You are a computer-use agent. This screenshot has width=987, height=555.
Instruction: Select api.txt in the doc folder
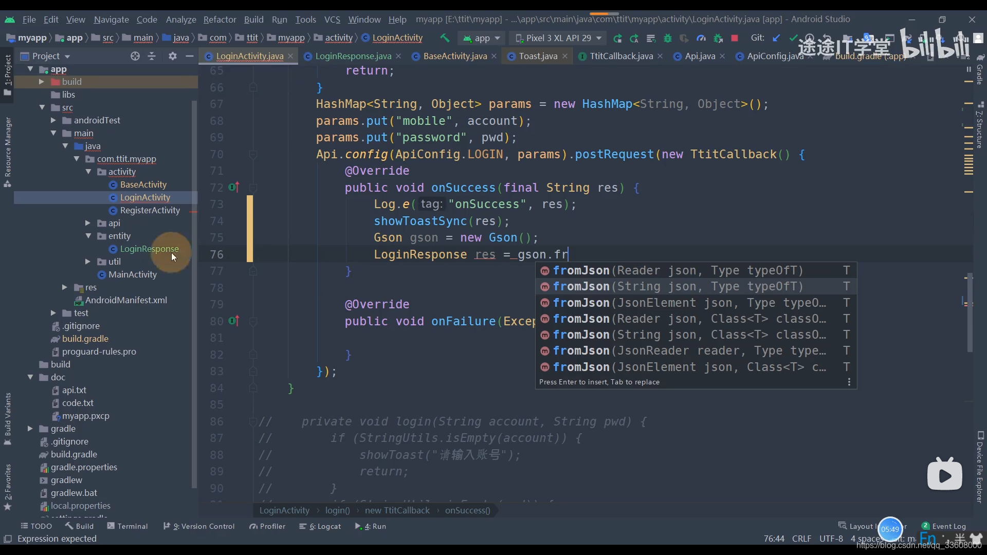pos(74,390)
